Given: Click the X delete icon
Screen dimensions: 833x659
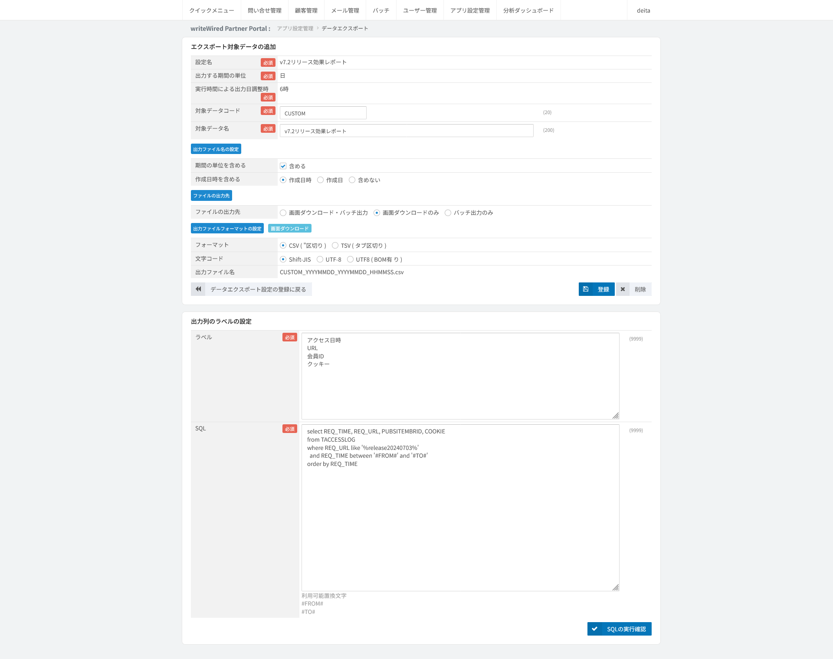Looking at the screenshot, I should click(x=623, y=289).
